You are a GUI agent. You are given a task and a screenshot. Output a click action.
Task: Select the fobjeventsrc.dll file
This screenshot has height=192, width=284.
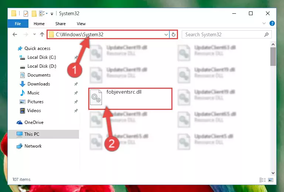[x=130, y=99]
